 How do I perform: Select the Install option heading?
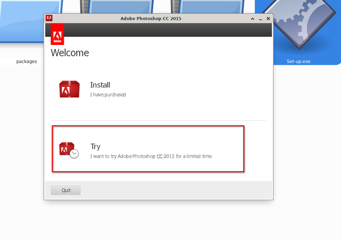(100, 85)
